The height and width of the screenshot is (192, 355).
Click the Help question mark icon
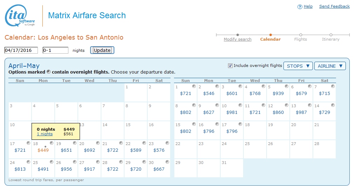(x=300, y=7)
